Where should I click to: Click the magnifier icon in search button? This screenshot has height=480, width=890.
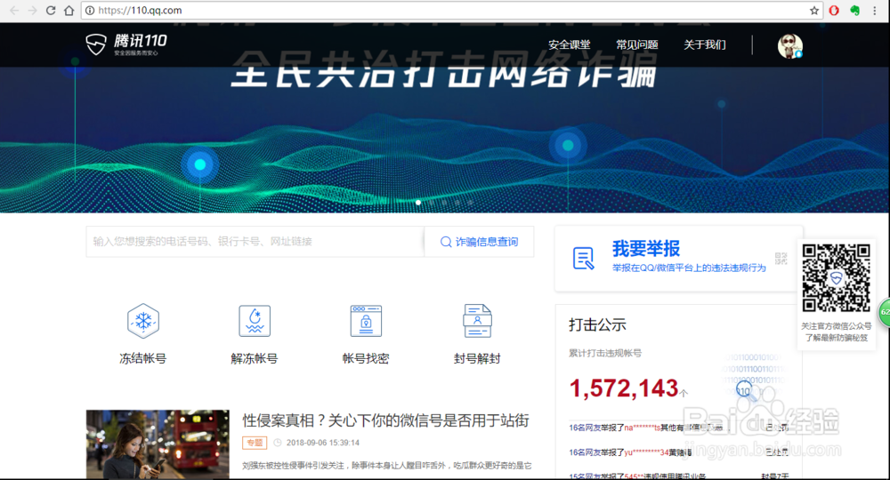pyautogui.click(x=446, y=242)
